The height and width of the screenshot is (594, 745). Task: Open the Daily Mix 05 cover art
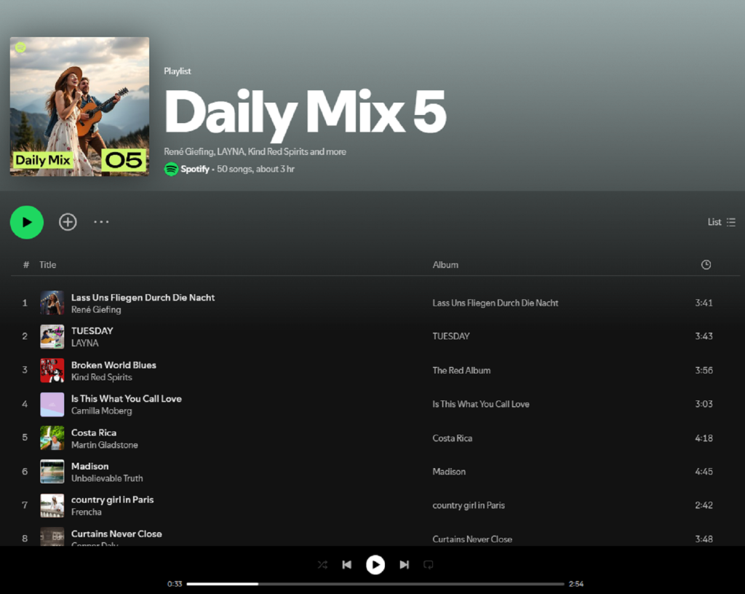(x=79, y=106)
